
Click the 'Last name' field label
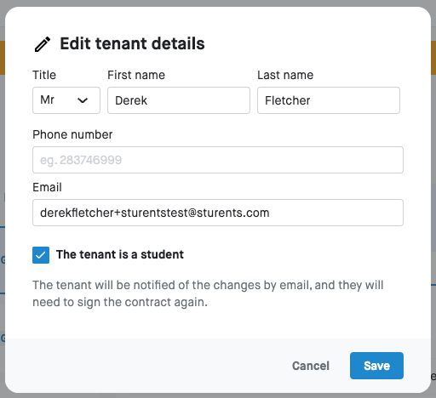coord(285,75)
